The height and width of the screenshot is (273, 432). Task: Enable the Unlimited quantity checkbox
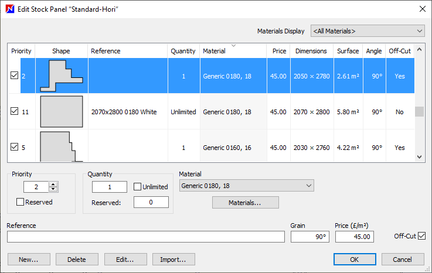point(137,187)
